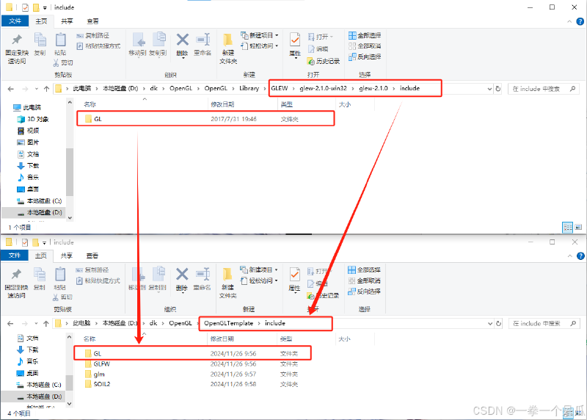Screen dimensions: 587x420
Task: Collapse the ribbon in bottom window
Action: 570,256
